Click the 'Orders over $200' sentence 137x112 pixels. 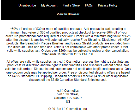pyautogui.click(x=85, y=51)
